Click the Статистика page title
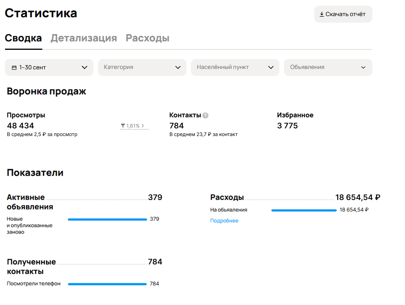The image size is (405, 305). pyautogui.click(x=41, y=13)
